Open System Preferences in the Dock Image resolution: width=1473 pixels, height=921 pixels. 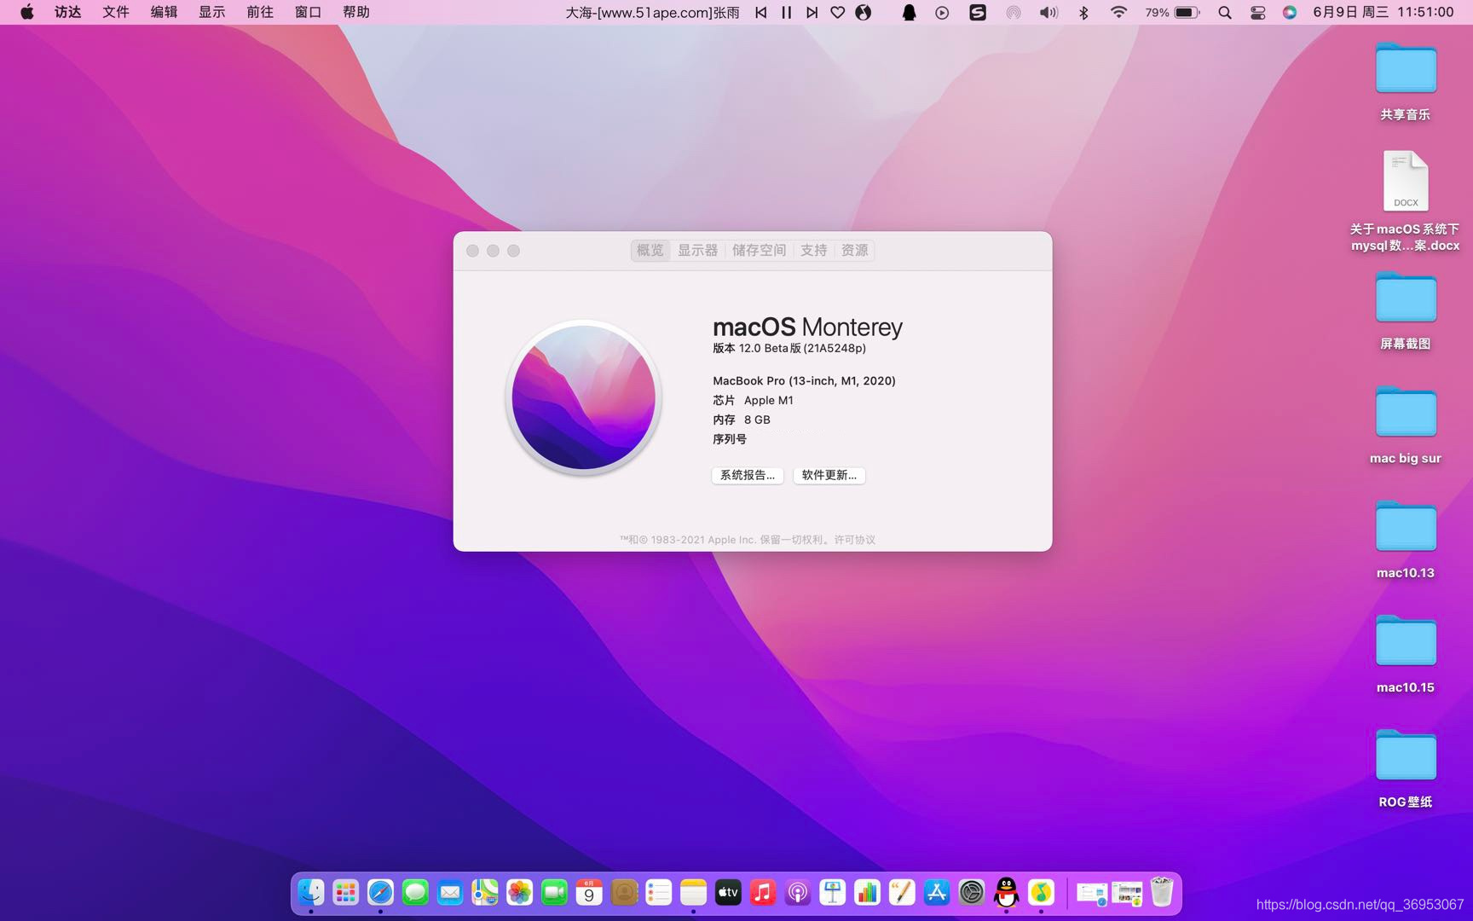point(972,893)
